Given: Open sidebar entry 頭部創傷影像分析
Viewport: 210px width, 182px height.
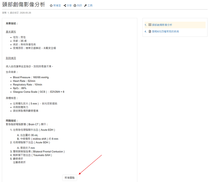Looking at the screenshot, I should (162, 25).
